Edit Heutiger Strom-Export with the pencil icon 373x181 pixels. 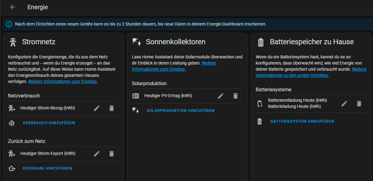[97, 154]
